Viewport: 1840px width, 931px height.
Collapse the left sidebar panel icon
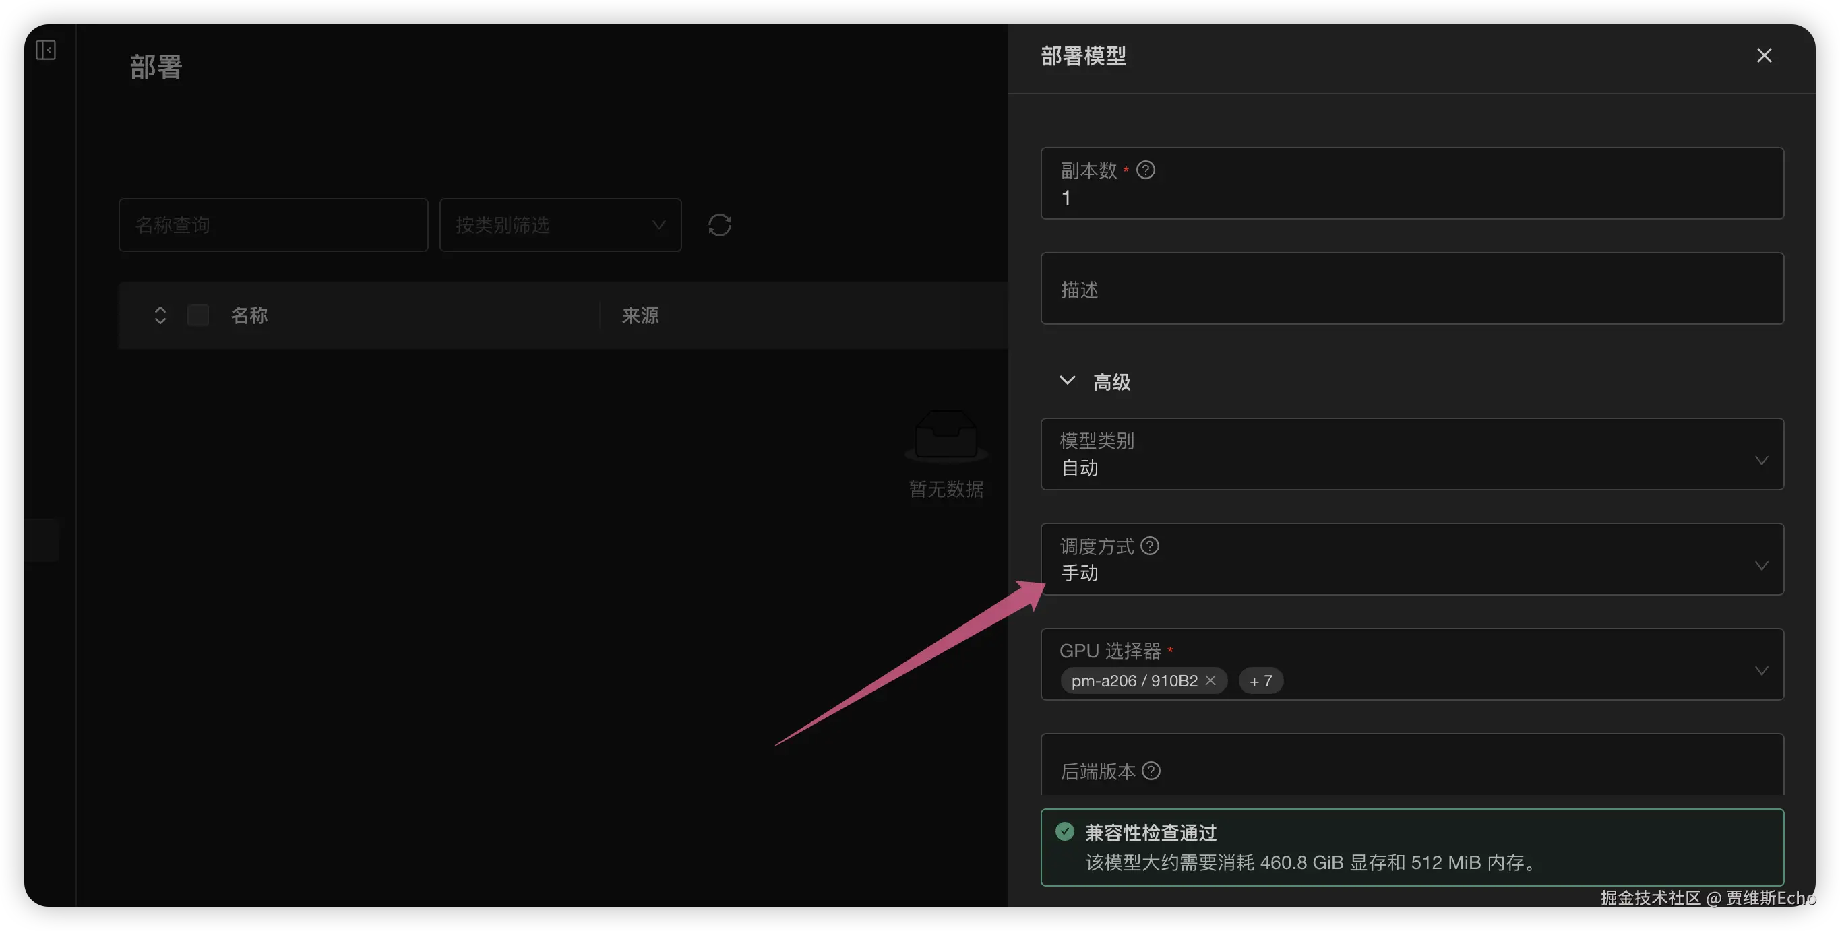(x=46, y=50)
